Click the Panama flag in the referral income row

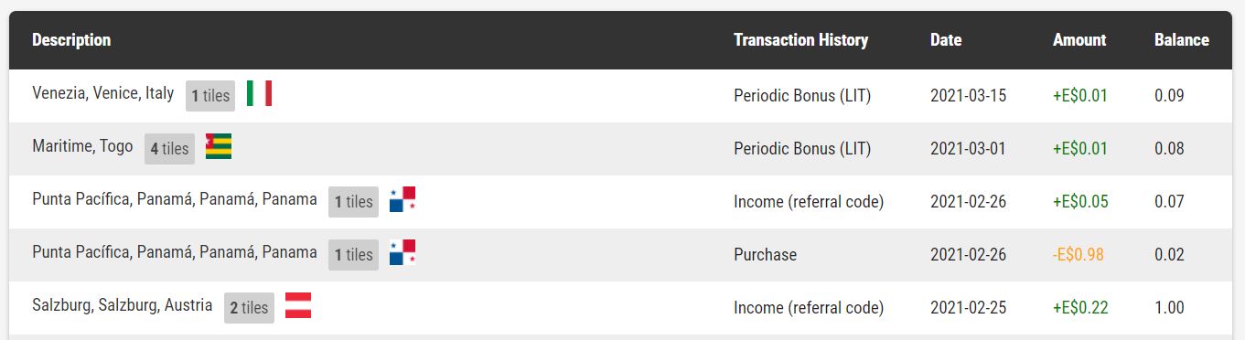(402, 199)
